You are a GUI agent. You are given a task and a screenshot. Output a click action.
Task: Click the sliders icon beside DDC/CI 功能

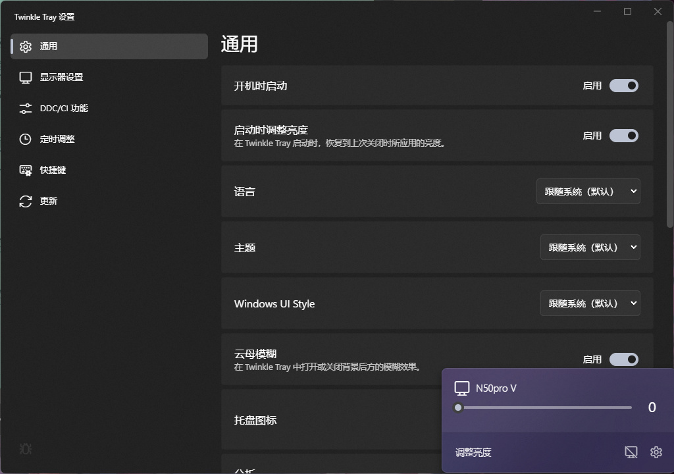point(26,109)
